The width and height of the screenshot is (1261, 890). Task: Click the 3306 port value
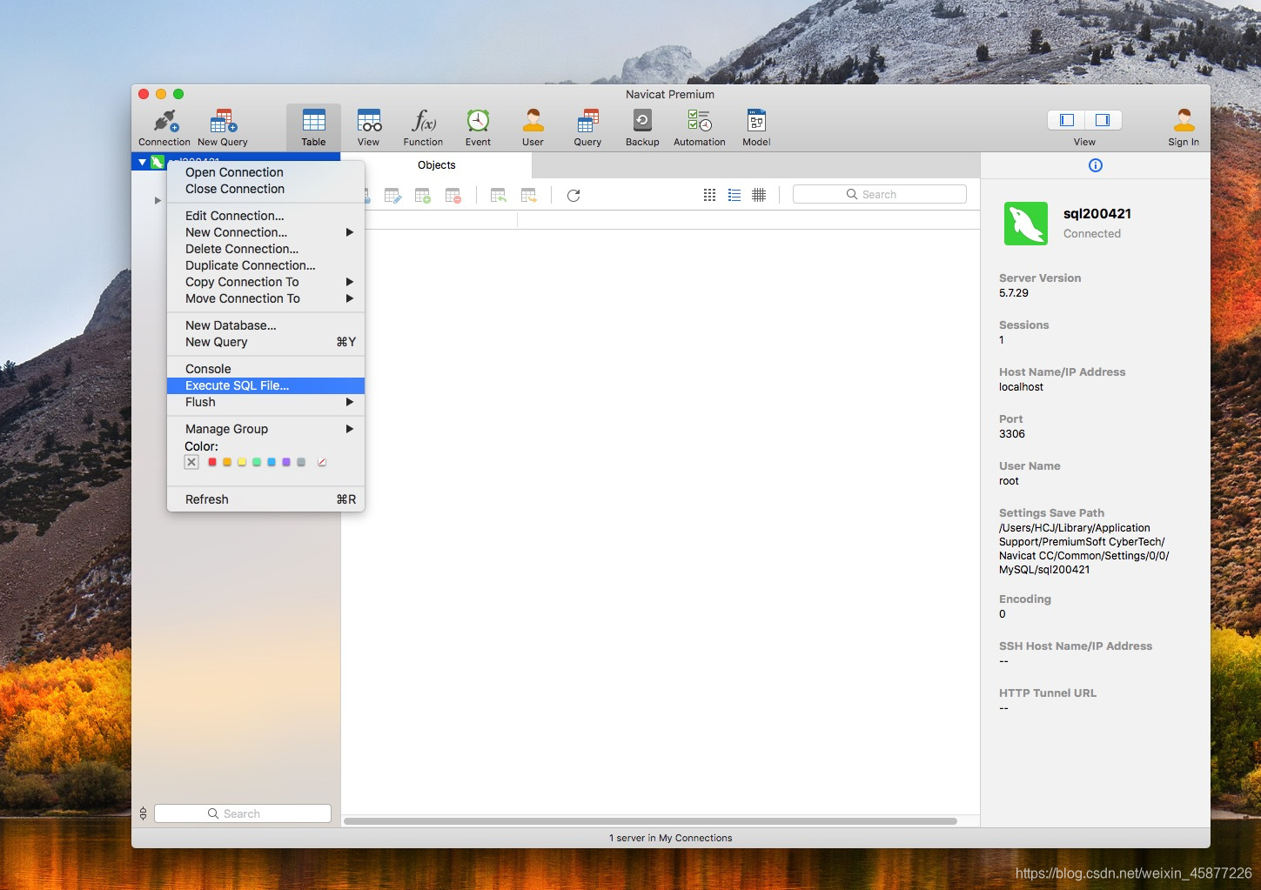(x=1012, y=434)
